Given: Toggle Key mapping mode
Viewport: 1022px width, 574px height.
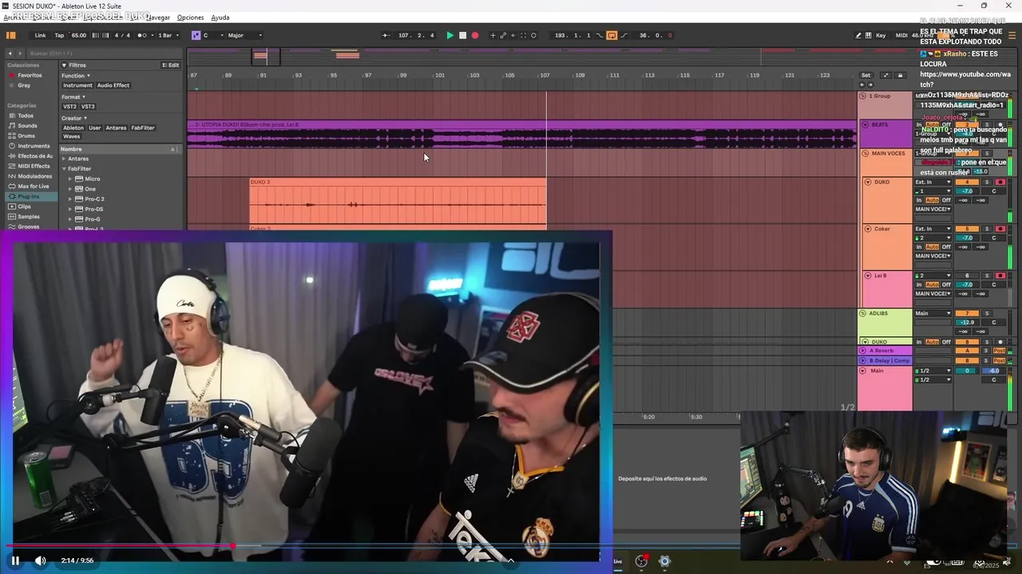Looking at the screenshot, I should tap(881, 35).
